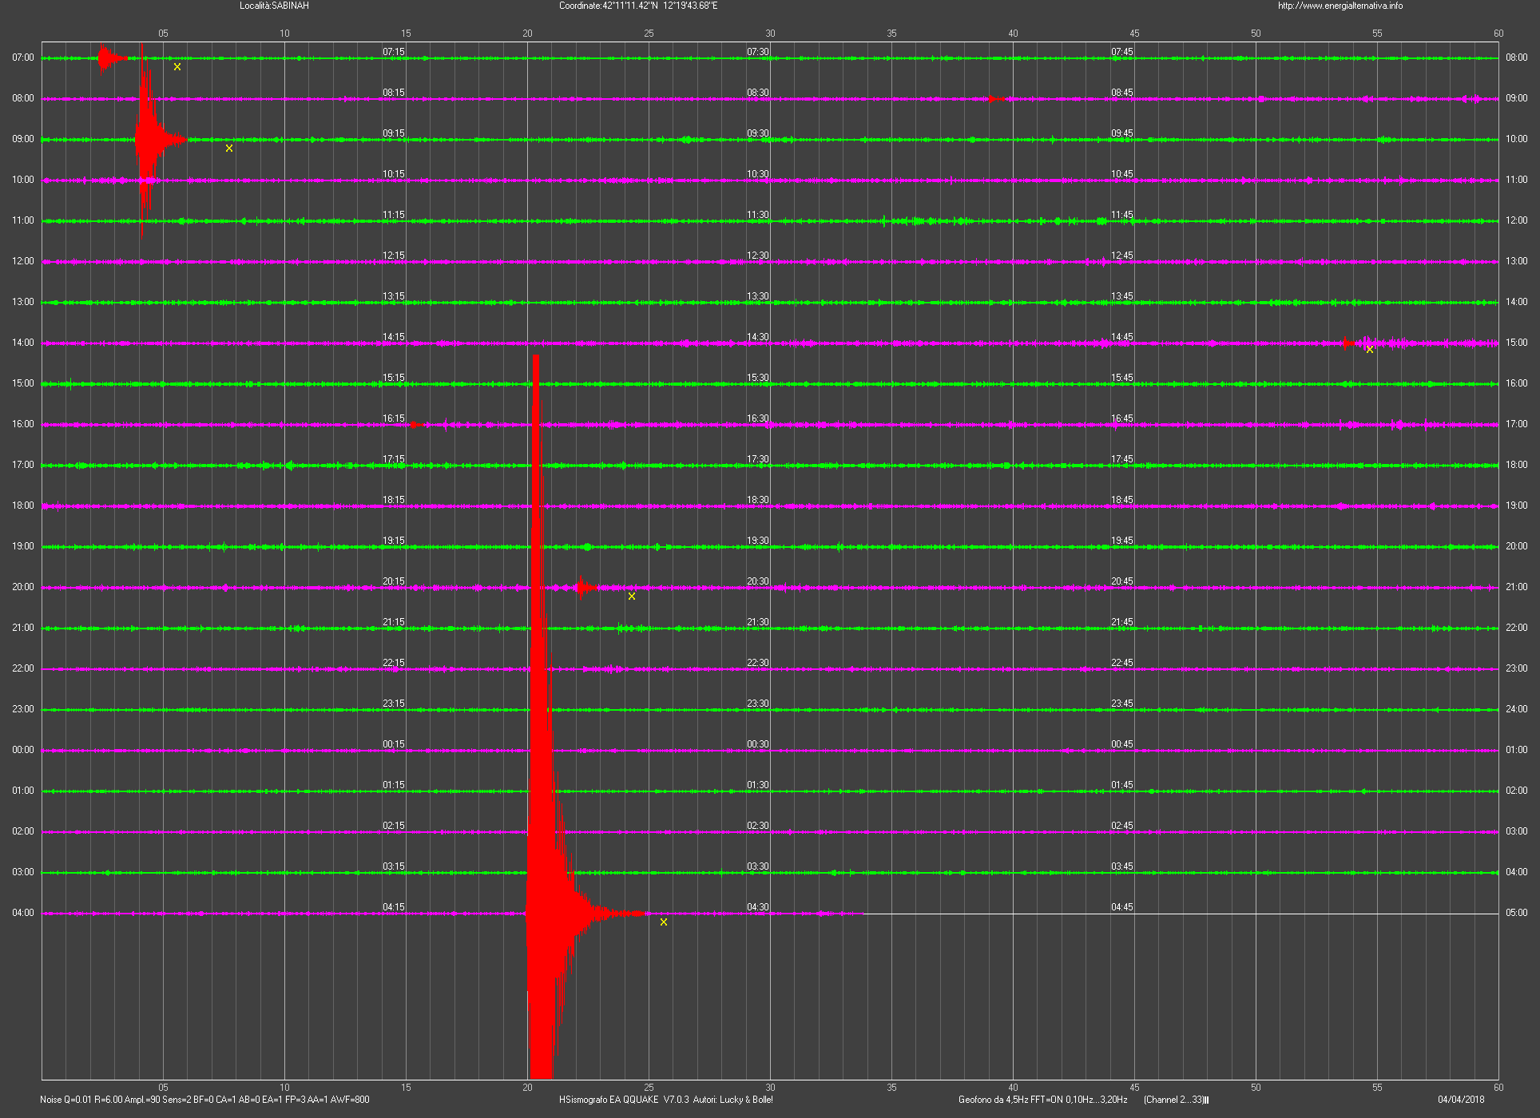Image resolution: width=1540 pixels, height=1118 pixels.
Task: Click the 14:30 quarter-hour label
Action: pyautogui.click(x=758, y=337)
